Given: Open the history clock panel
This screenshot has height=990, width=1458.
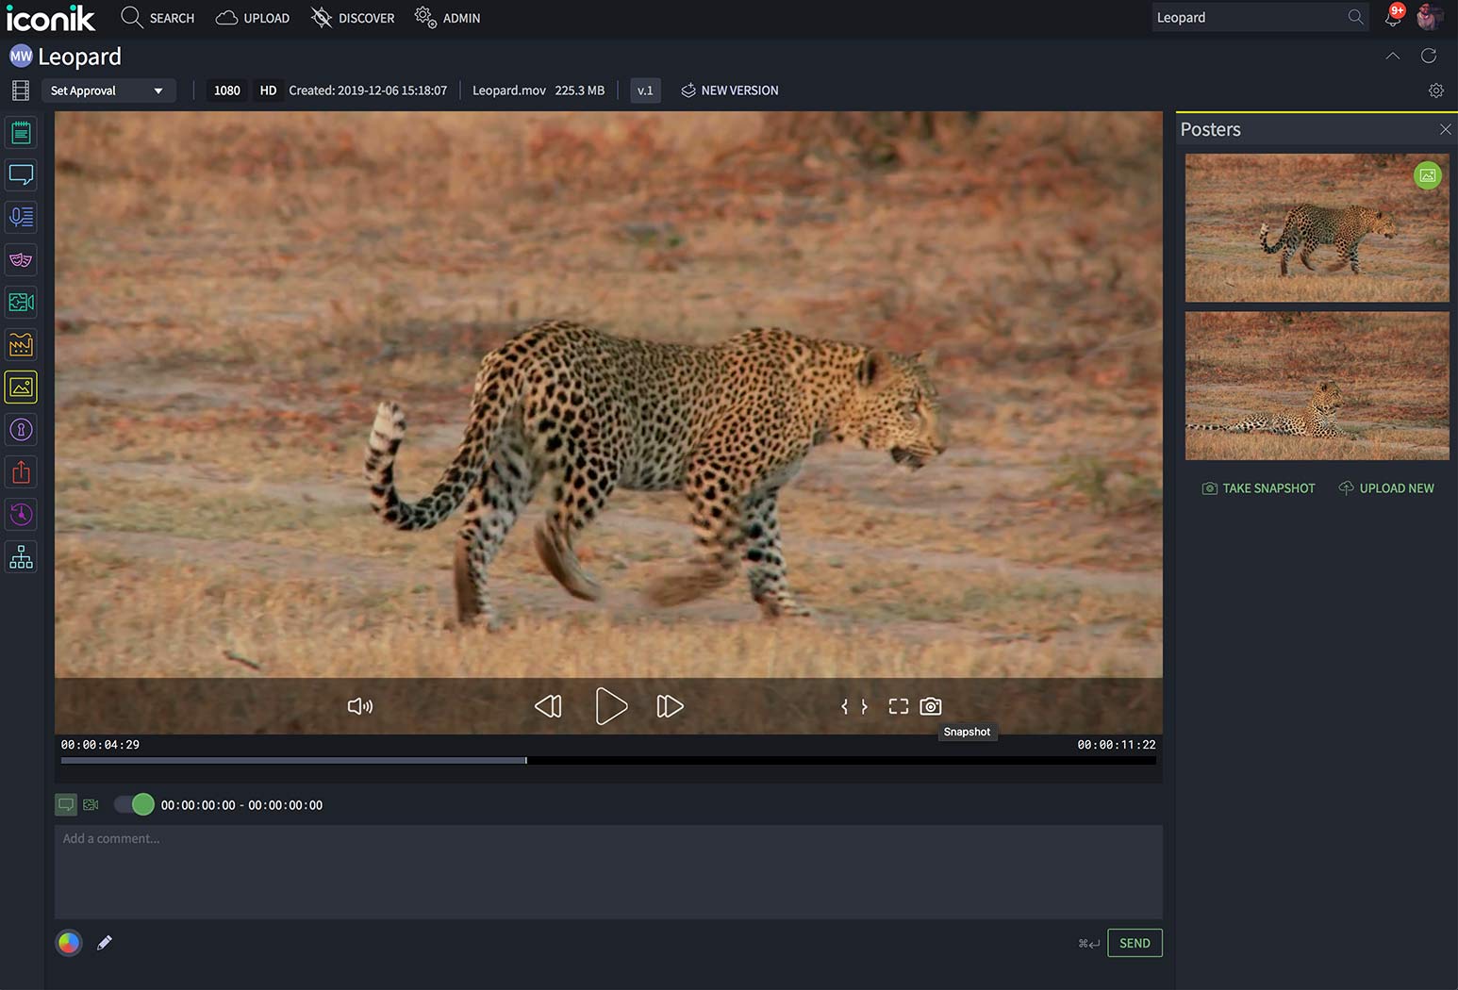Looking at the screenshot, I should (21, 514).
